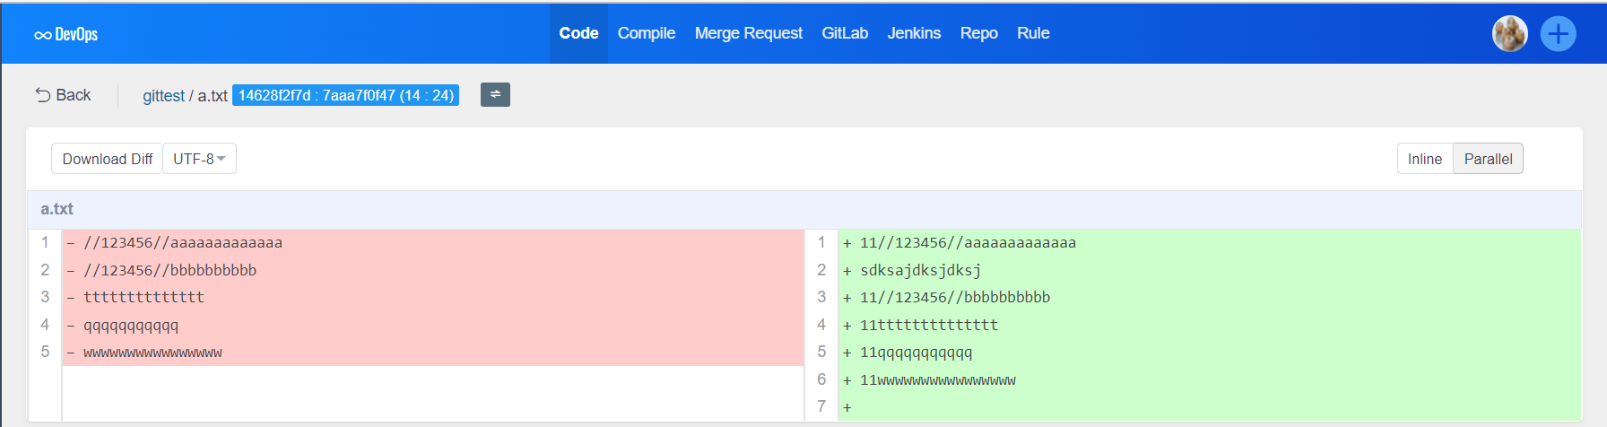1607x427 pixels.
Task: Click the Download Diff button
Action: click(x=107, y=159)
